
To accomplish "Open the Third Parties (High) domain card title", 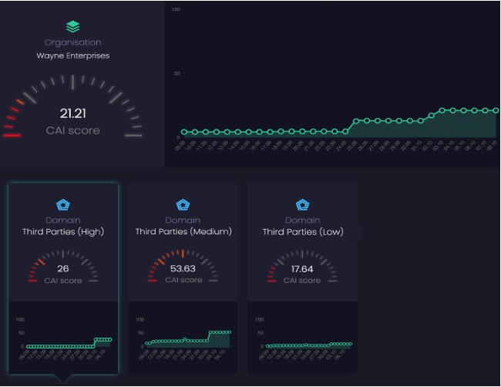I will (x=63, y=232).
